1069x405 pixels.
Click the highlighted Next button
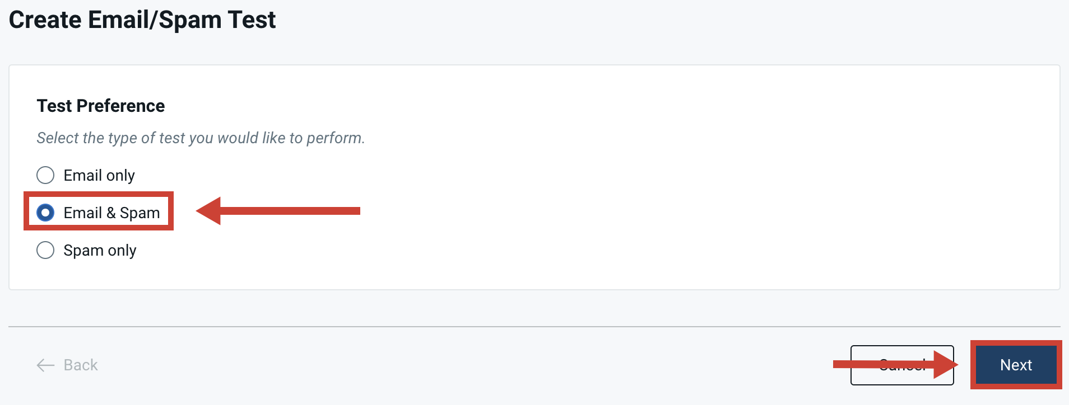click(1015, 365)
